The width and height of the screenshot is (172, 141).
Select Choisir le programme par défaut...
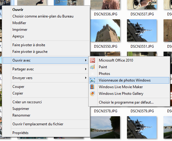[129, 102]
